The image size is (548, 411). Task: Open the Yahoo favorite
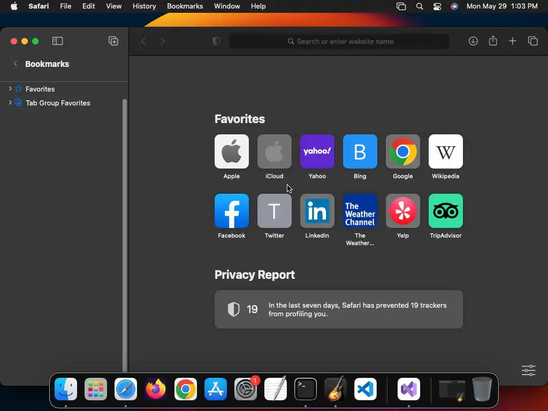click(x=317, y=151)
